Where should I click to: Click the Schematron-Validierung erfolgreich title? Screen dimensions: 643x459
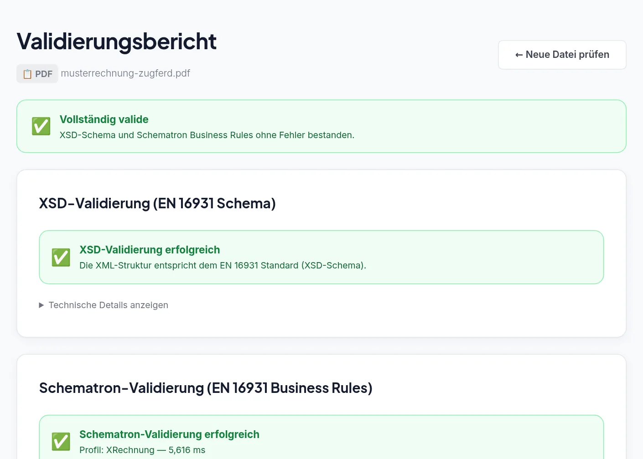(x=169, y=434)
